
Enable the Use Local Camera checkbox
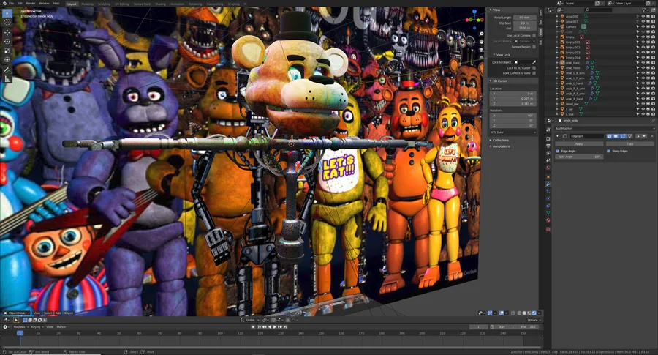tap(534, 36)
